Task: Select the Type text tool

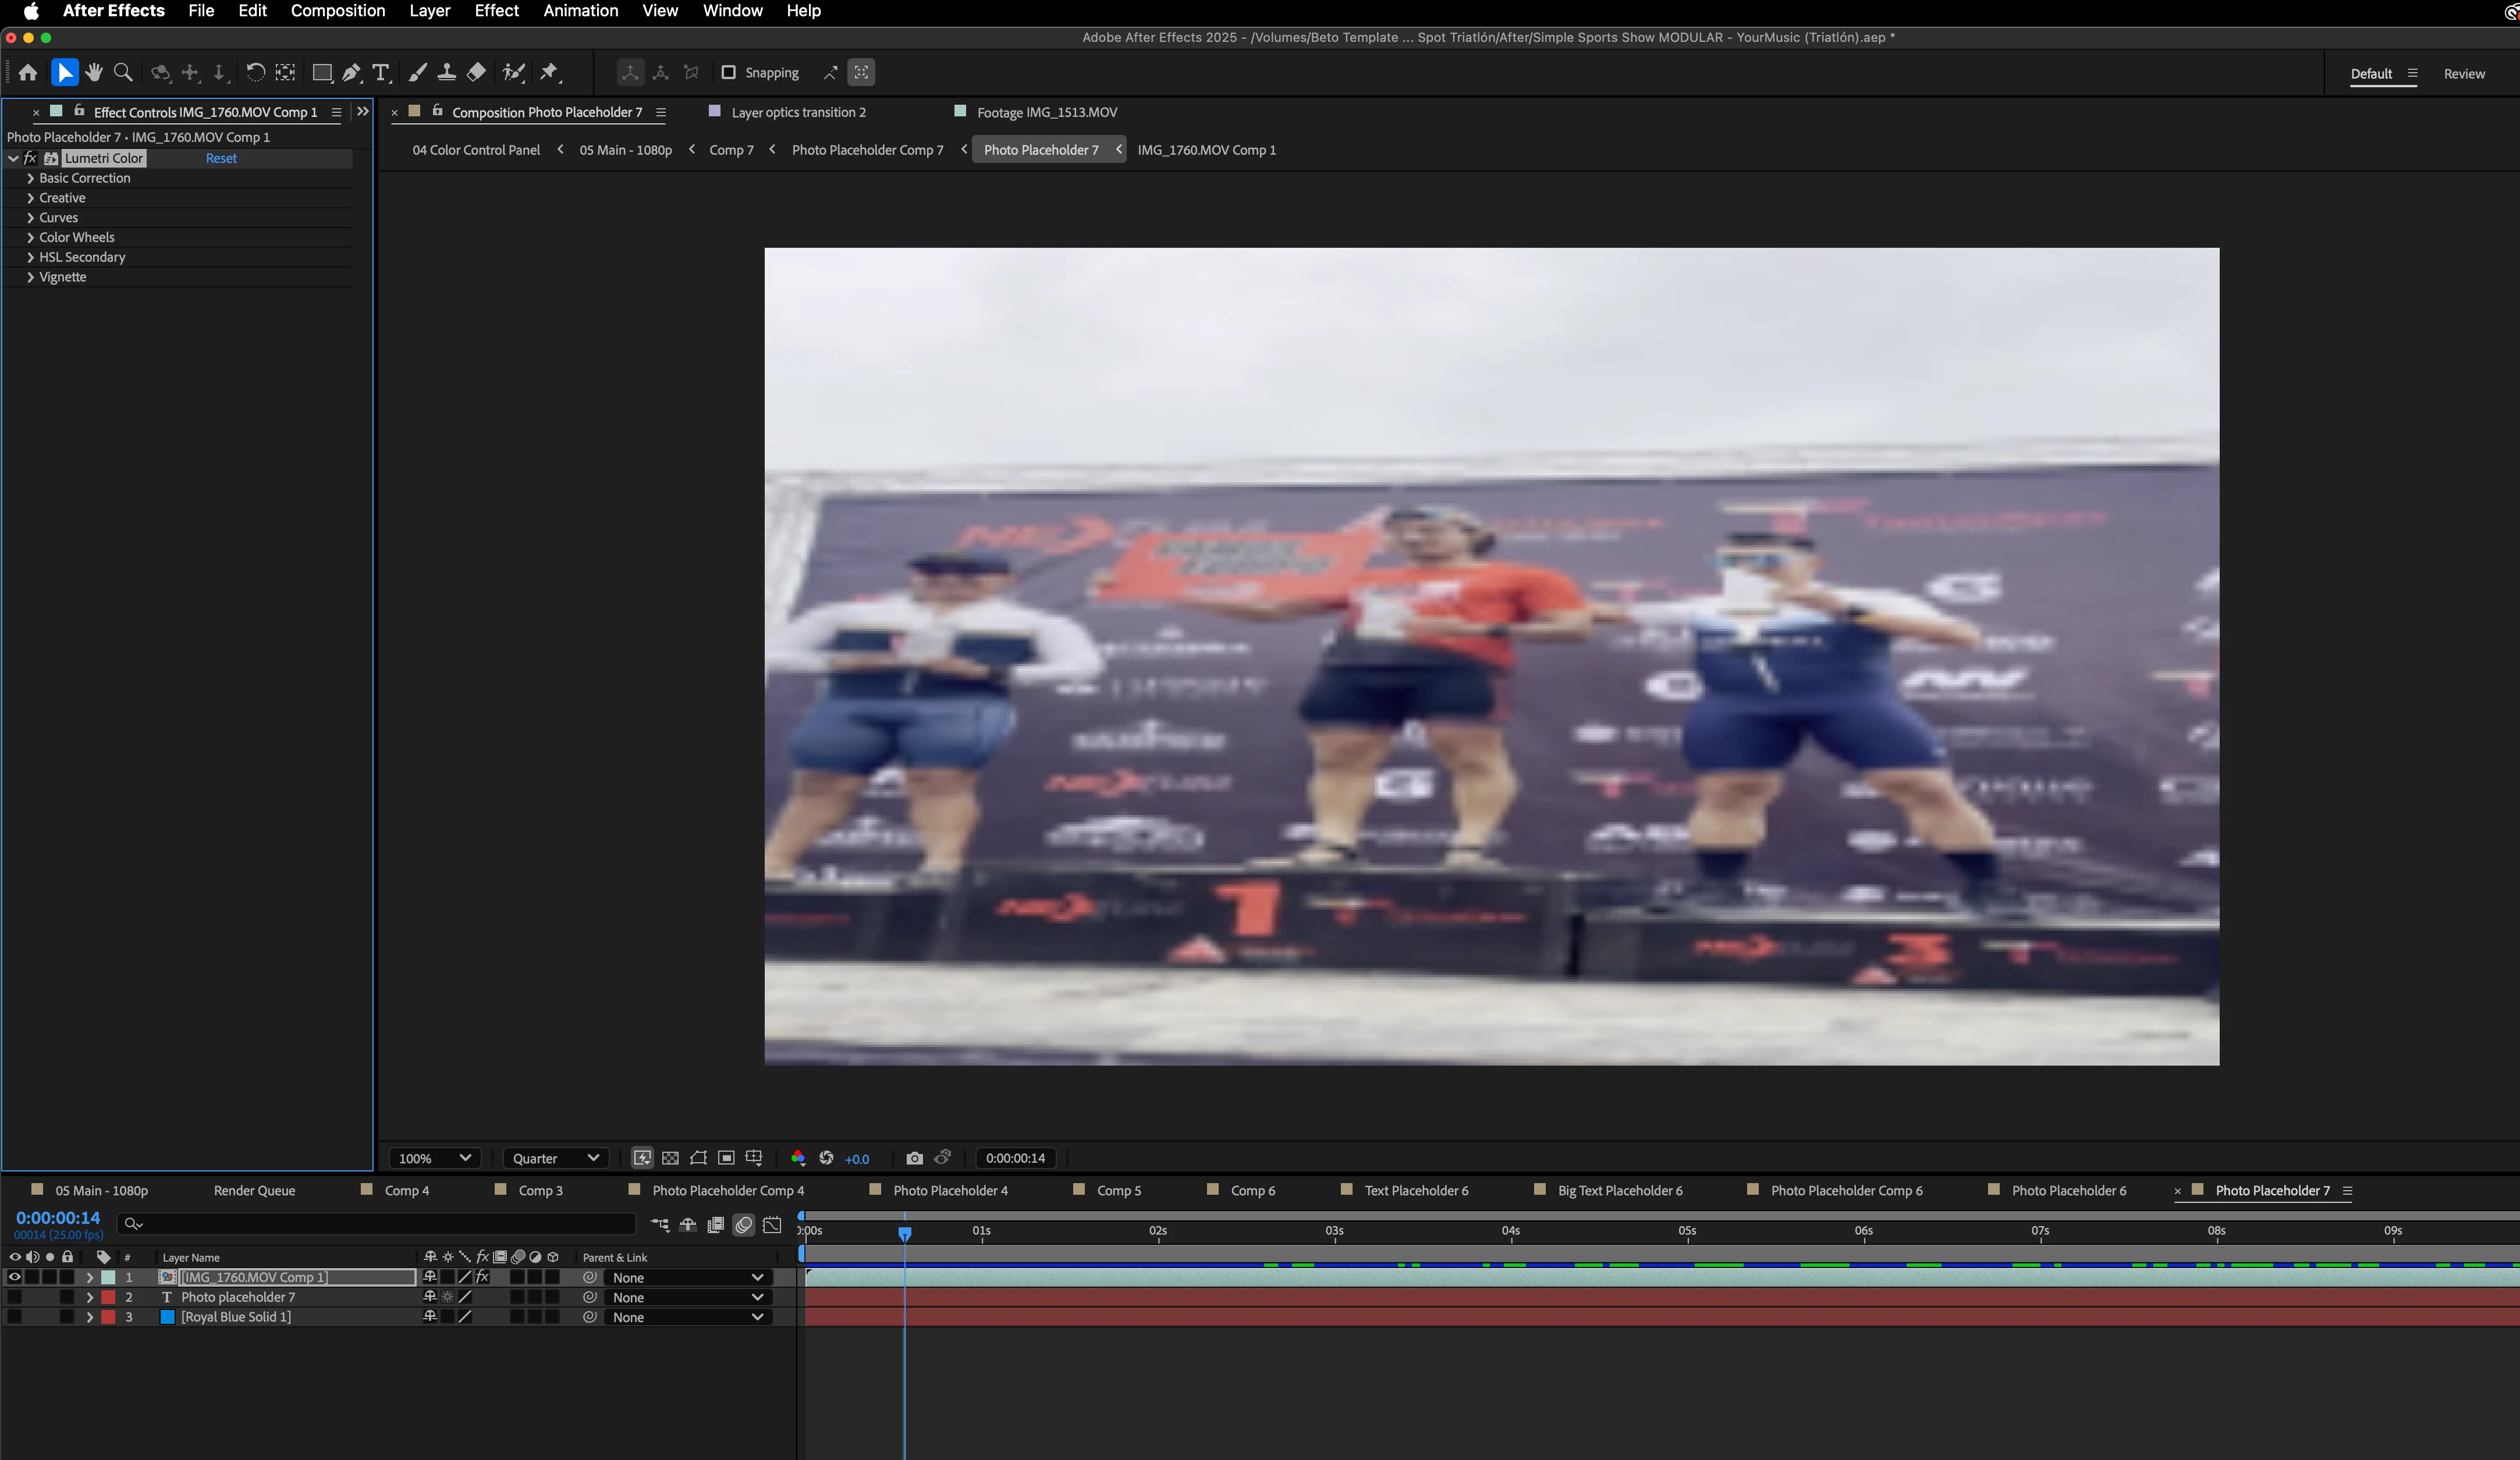Action: (380, 72)
